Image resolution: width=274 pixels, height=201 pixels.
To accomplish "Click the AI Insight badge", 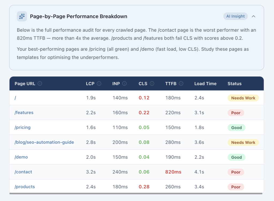I will point(235,16).
